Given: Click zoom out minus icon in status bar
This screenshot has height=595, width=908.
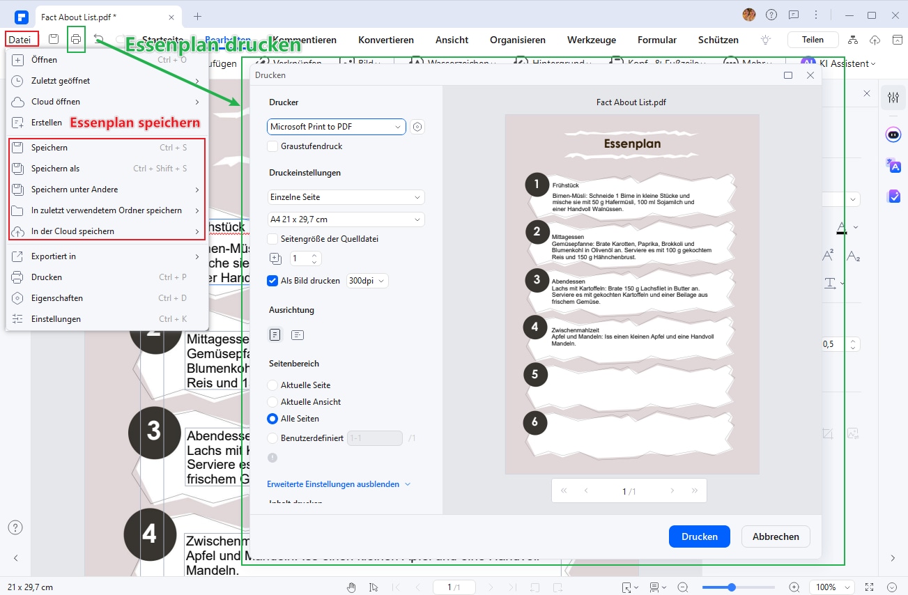Looking at the screenshot, I should coord(683,587).
